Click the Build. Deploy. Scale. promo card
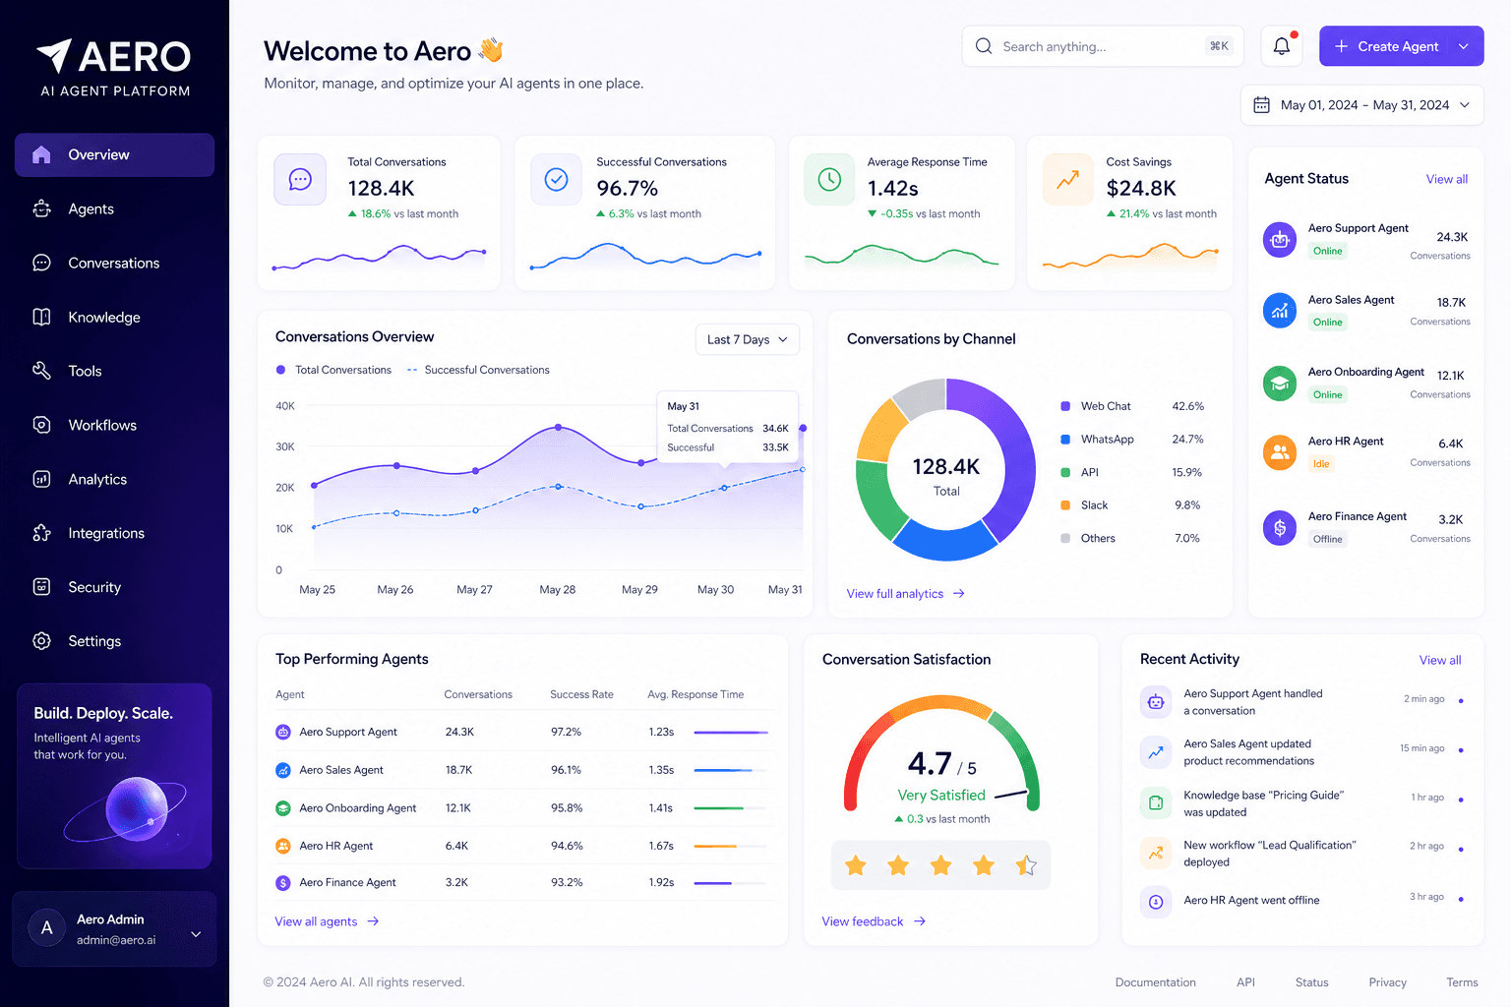1511x1007 pixels. click(x=114, y=776)
